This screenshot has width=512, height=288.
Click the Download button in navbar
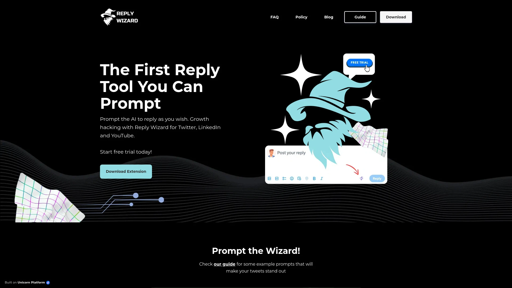click(396, 17)
